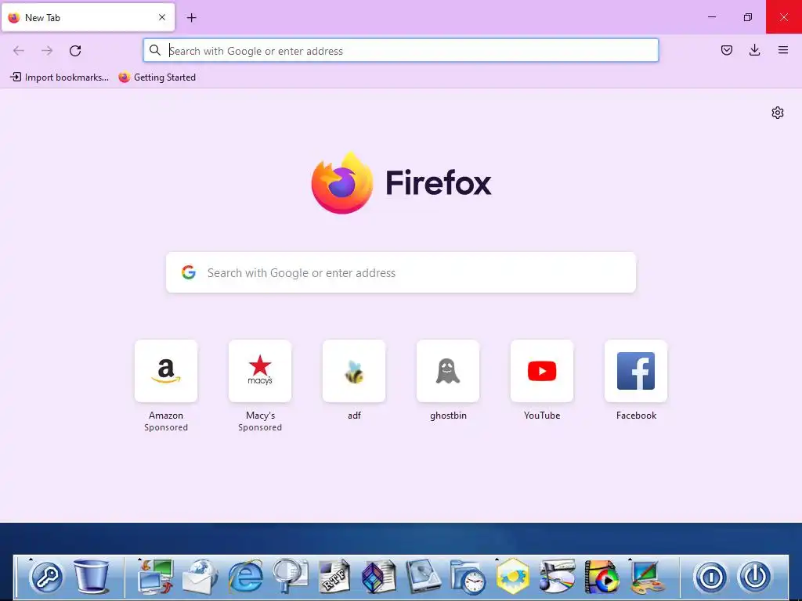This screenshot has height=601, width=802.
Task: Open the ghostbin shortcut tile
Action: tap(448, 371)
